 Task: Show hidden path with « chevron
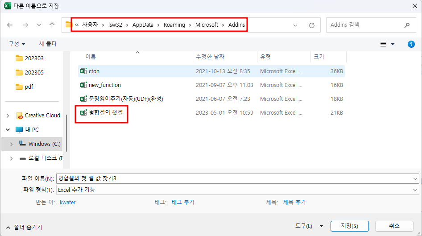[77, 25]
